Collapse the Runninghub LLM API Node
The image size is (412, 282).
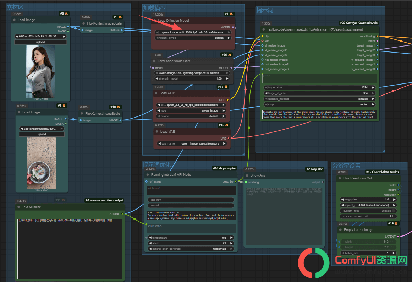pos(147,175)
